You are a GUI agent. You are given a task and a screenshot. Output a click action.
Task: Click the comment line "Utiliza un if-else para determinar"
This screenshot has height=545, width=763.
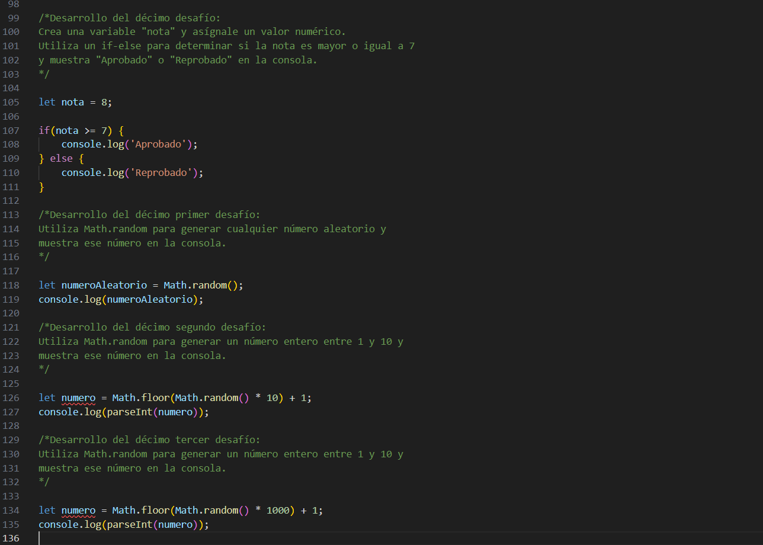226,46
